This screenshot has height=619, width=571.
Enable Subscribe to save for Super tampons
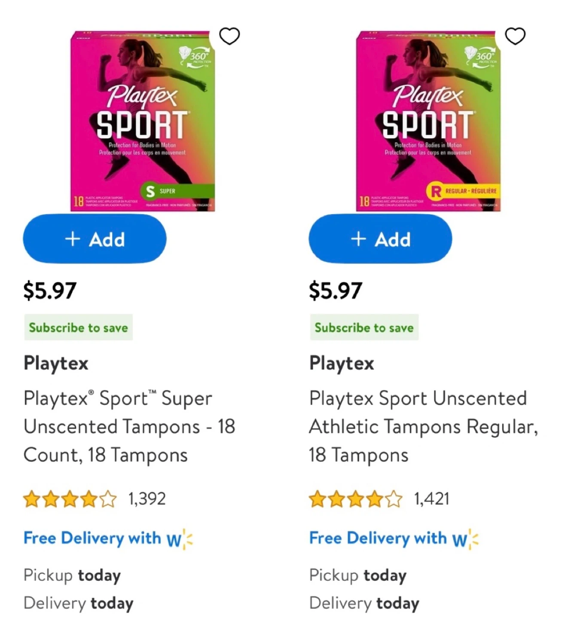coord(78,327)
